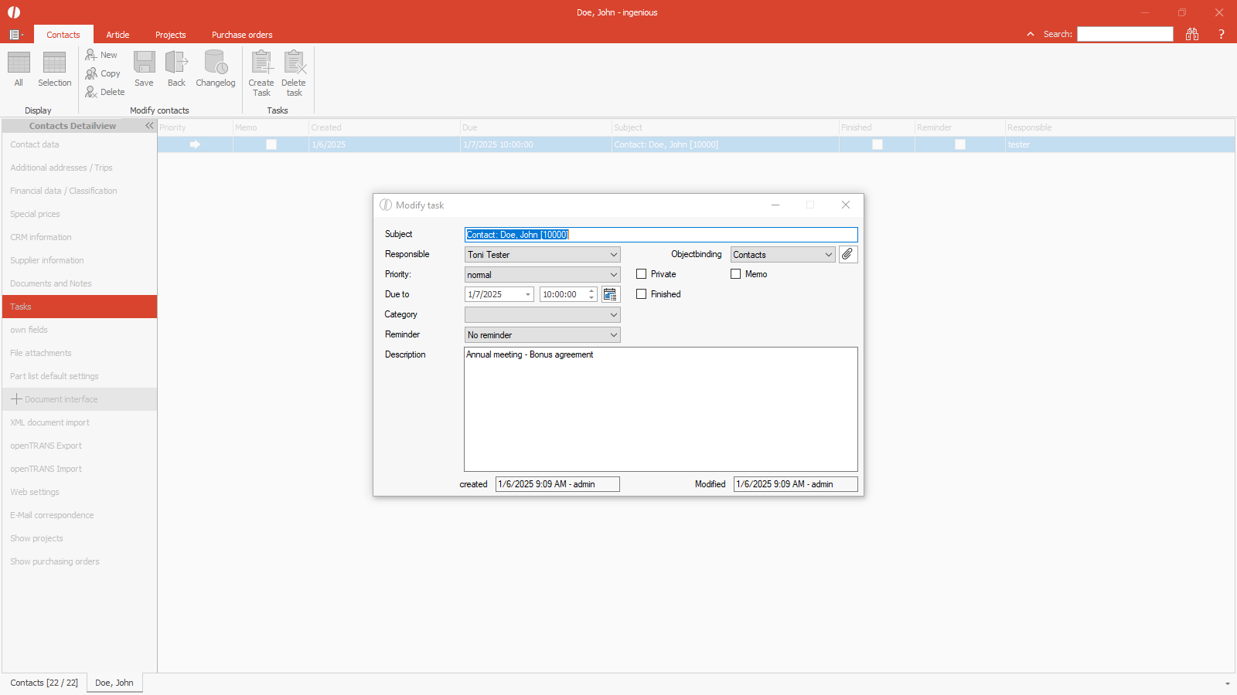Click the paperclip attachment icon

click(x=848, y=254)
